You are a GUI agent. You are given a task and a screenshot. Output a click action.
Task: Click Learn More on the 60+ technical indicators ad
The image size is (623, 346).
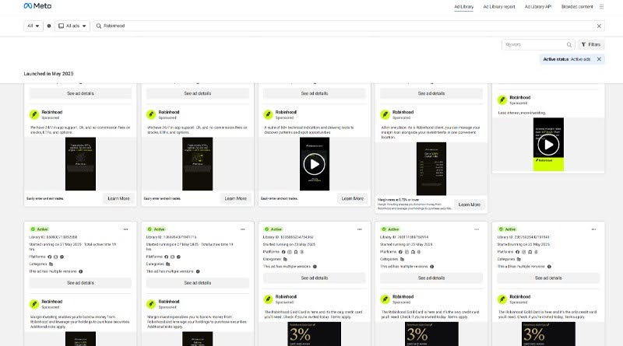click(353, 198)
